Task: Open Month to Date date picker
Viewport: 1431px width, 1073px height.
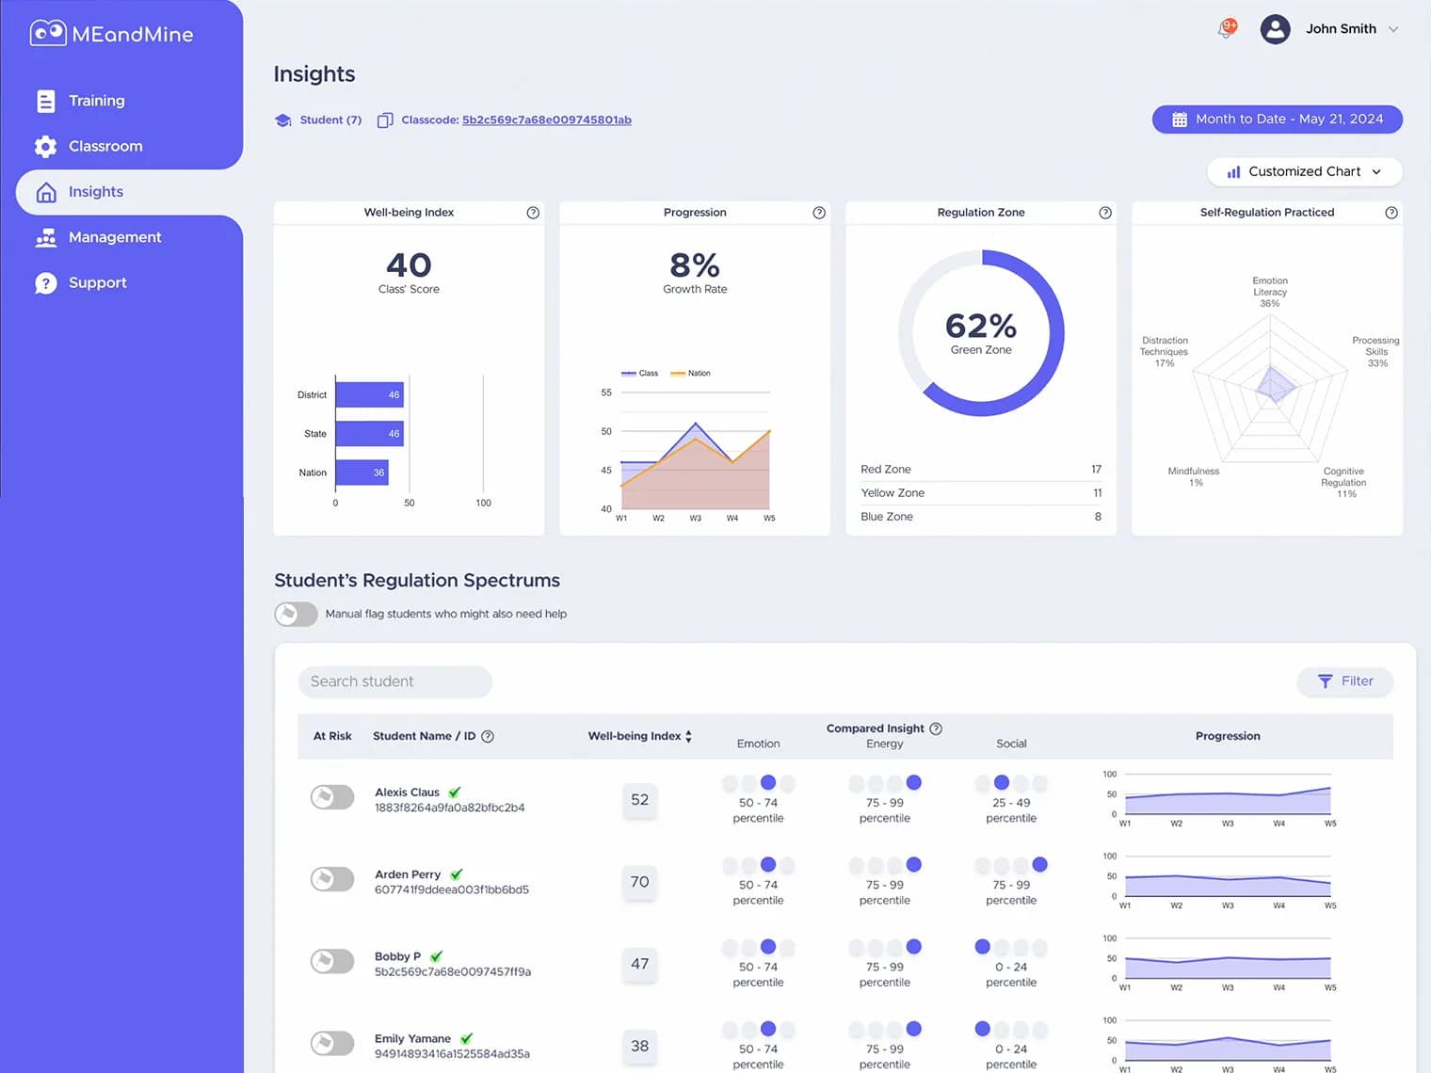Action: point(1278,120)
